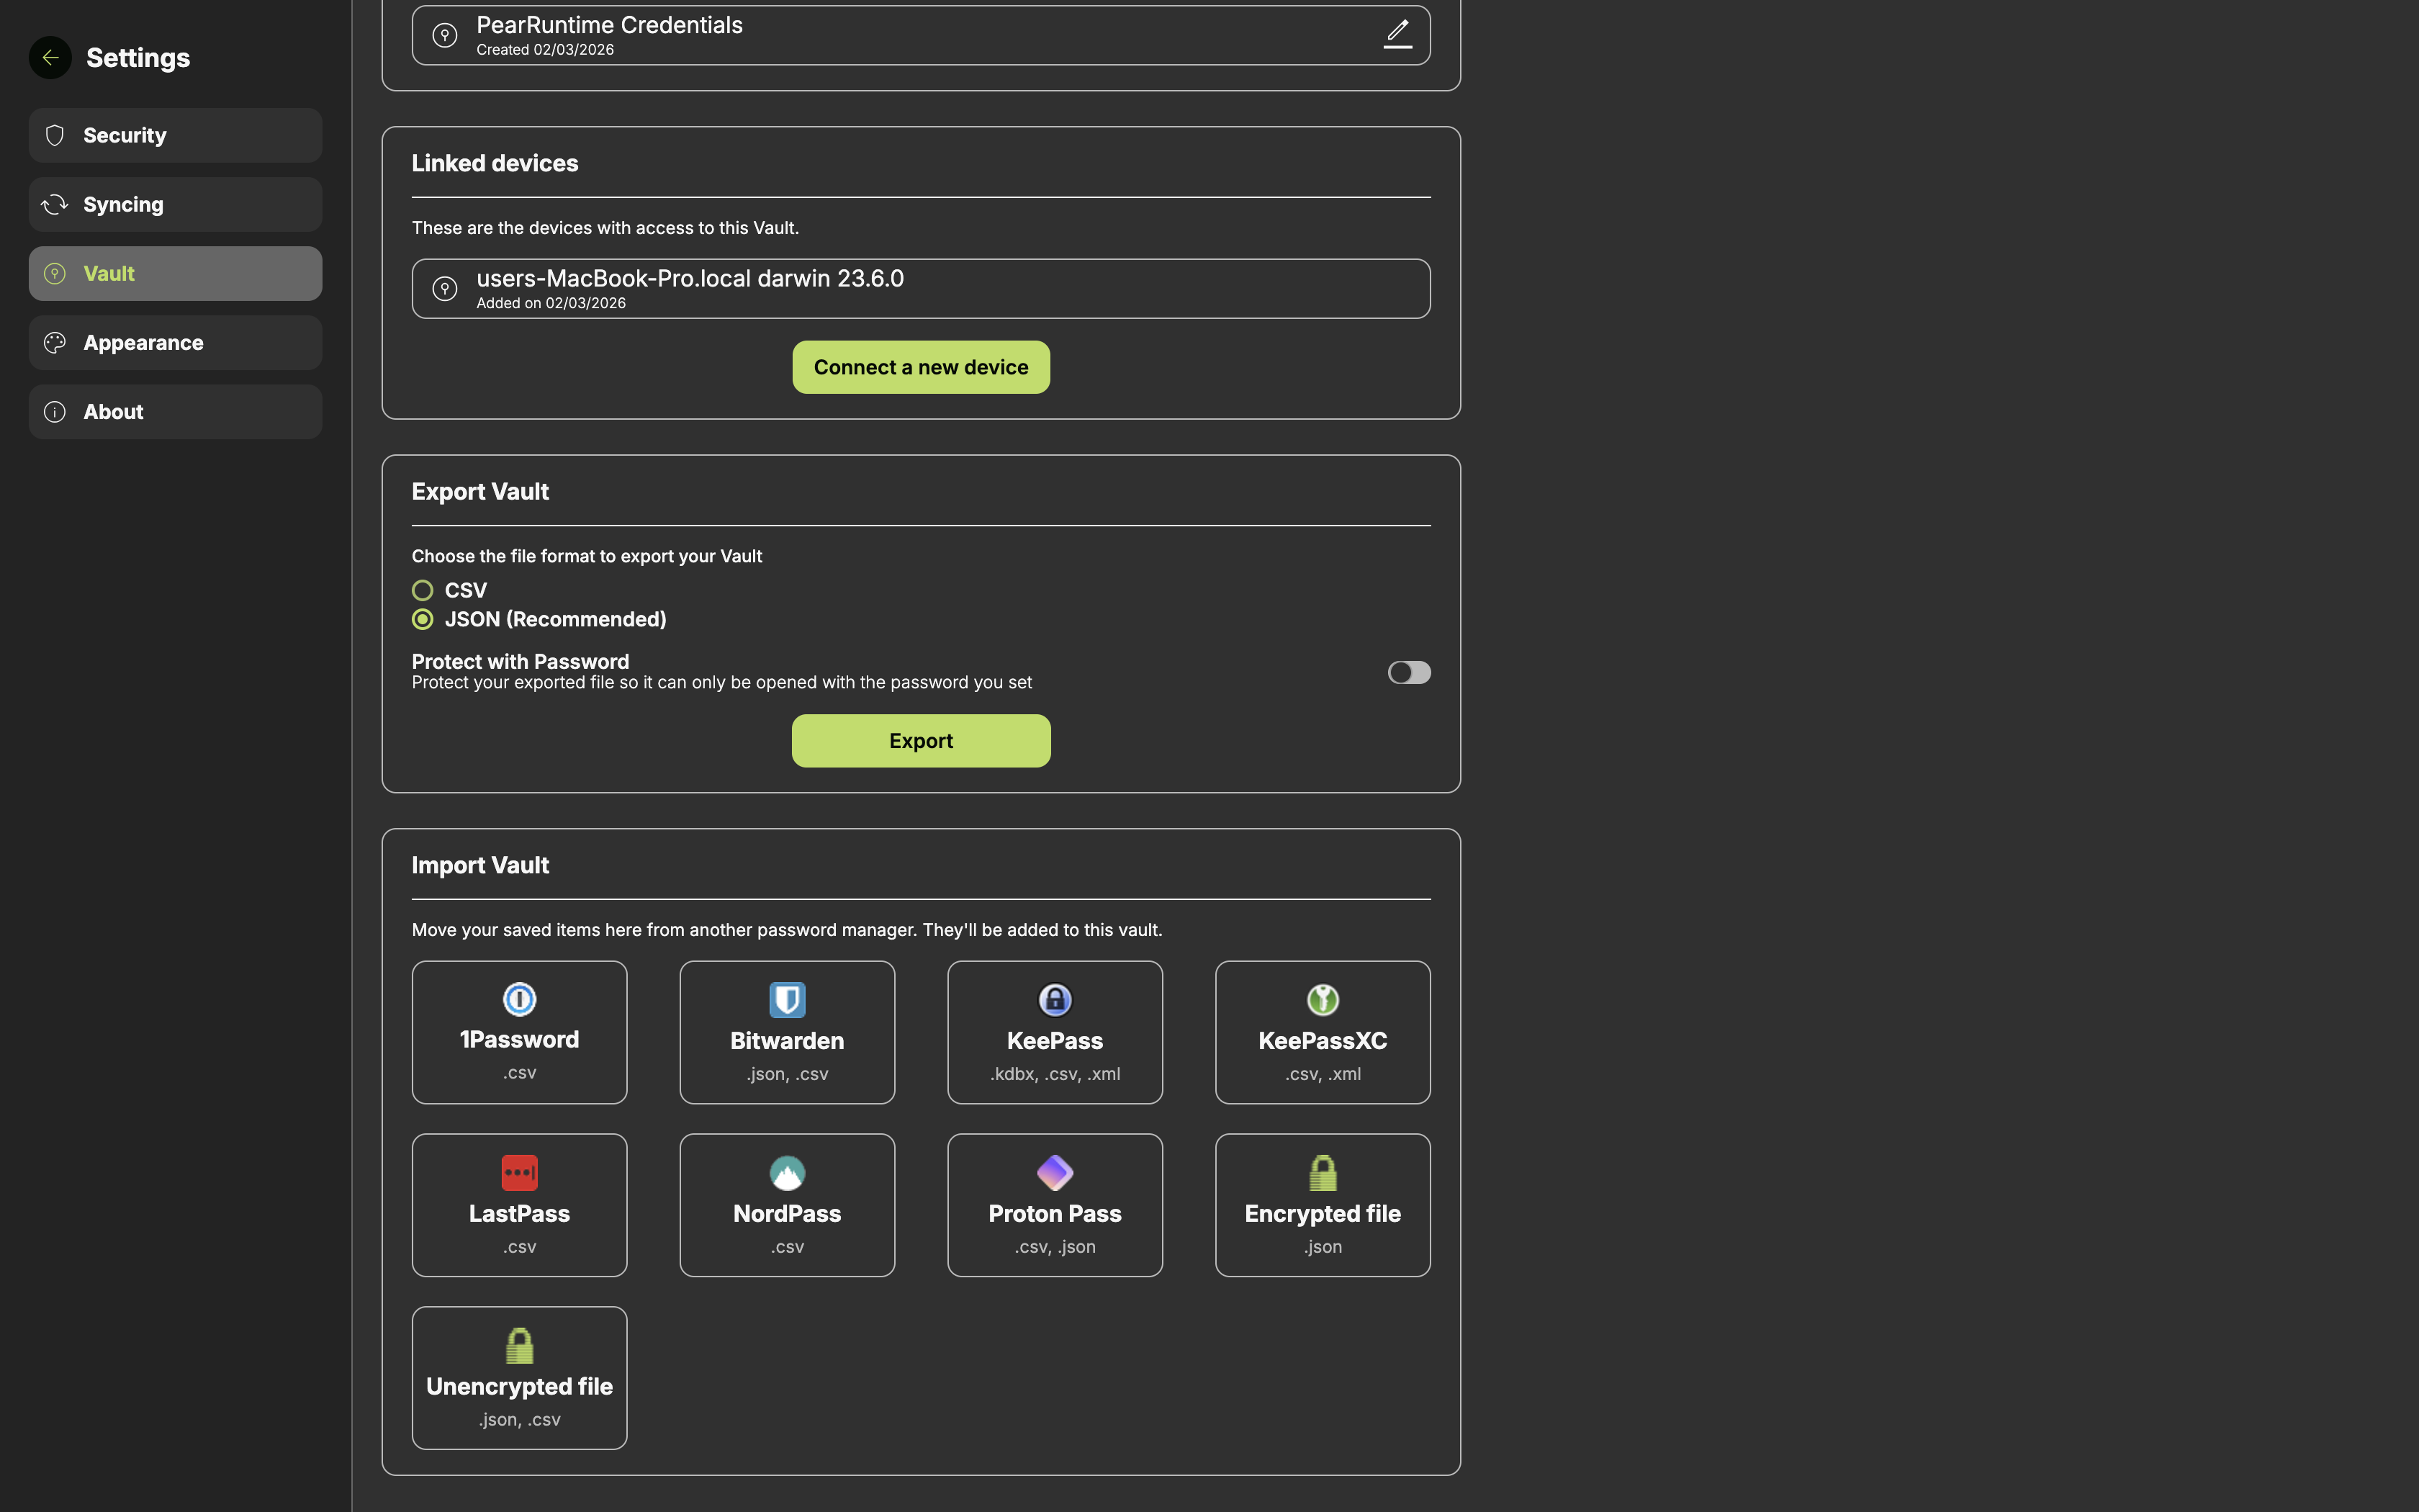Open the Security settings tab
Image resolution: width=2419 pixels, height=1512 pixels.
coord(175,135)
